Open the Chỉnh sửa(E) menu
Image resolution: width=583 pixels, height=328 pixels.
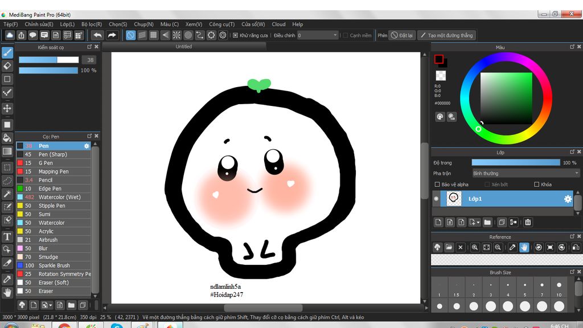39,24
